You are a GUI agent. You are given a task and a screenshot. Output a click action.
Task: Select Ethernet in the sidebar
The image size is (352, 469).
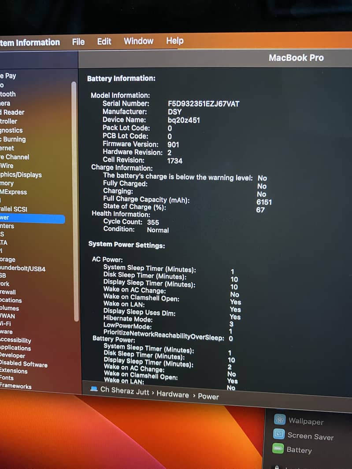(7, 148)
